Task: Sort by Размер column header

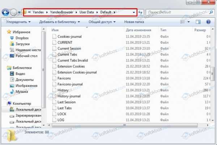Action: pyautogui.click(x=200, y=30)
